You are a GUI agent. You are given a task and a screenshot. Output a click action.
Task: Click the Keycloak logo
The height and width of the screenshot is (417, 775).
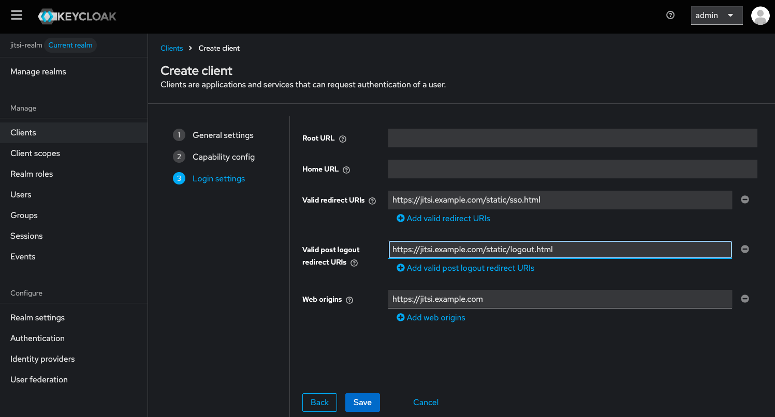point(77,16)
